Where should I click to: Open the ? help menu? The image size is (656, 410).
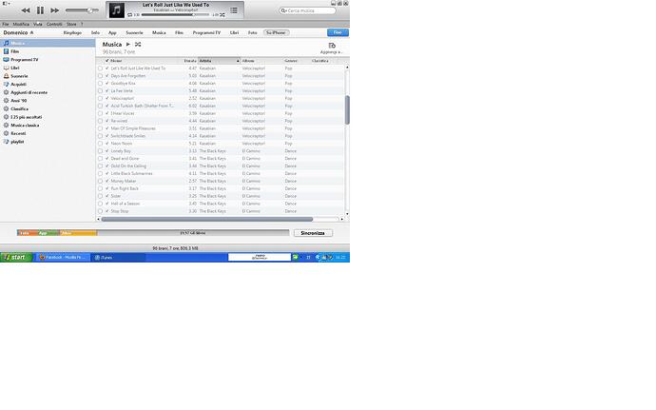(82, 25)
